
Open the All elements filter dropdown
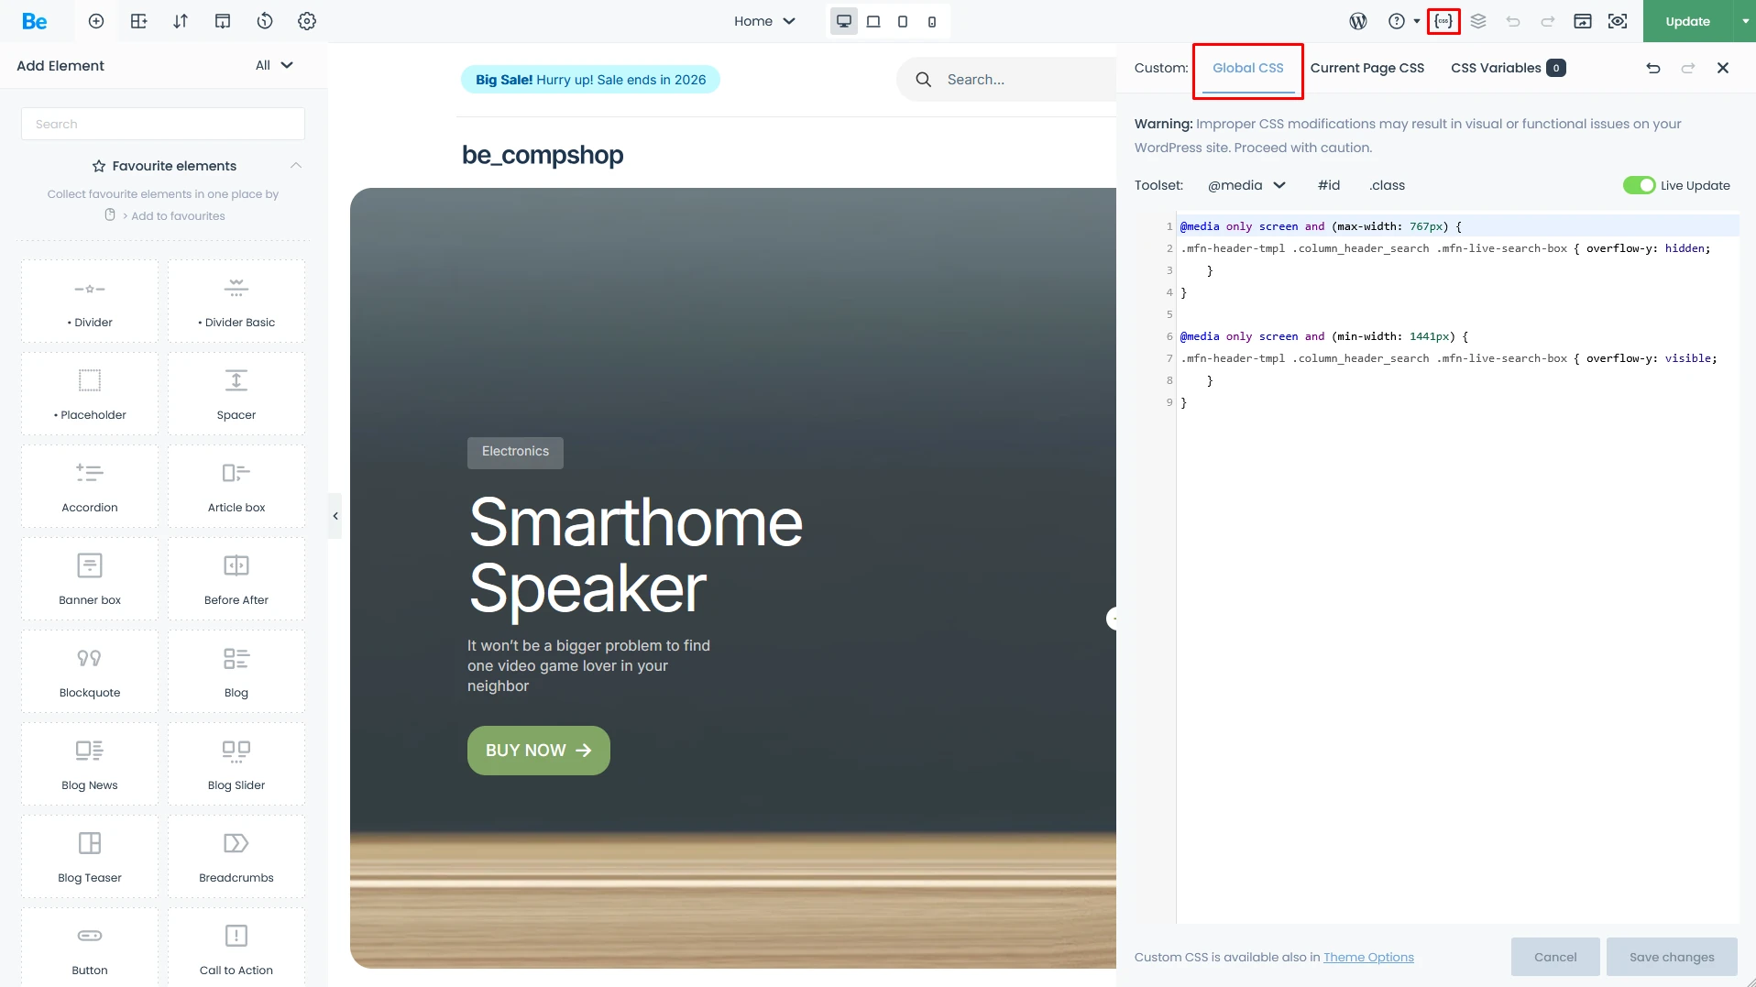pyautogui.click(x=273, y=65)
